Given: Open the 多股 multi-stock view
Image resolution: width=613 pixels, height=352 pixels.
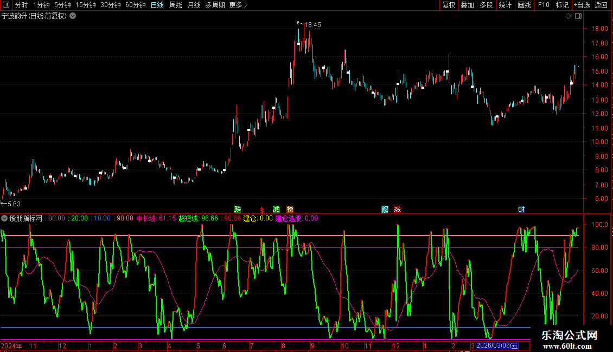Looking at the screenshot, I should click(x=486, y=5).
